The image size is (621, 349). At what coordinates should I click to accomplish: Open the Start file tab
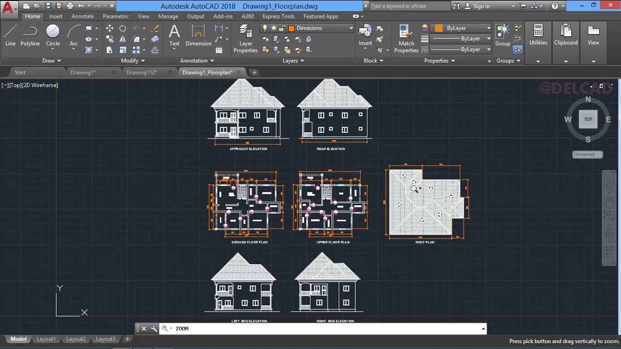pyautogui.click(x=20, y=72)
